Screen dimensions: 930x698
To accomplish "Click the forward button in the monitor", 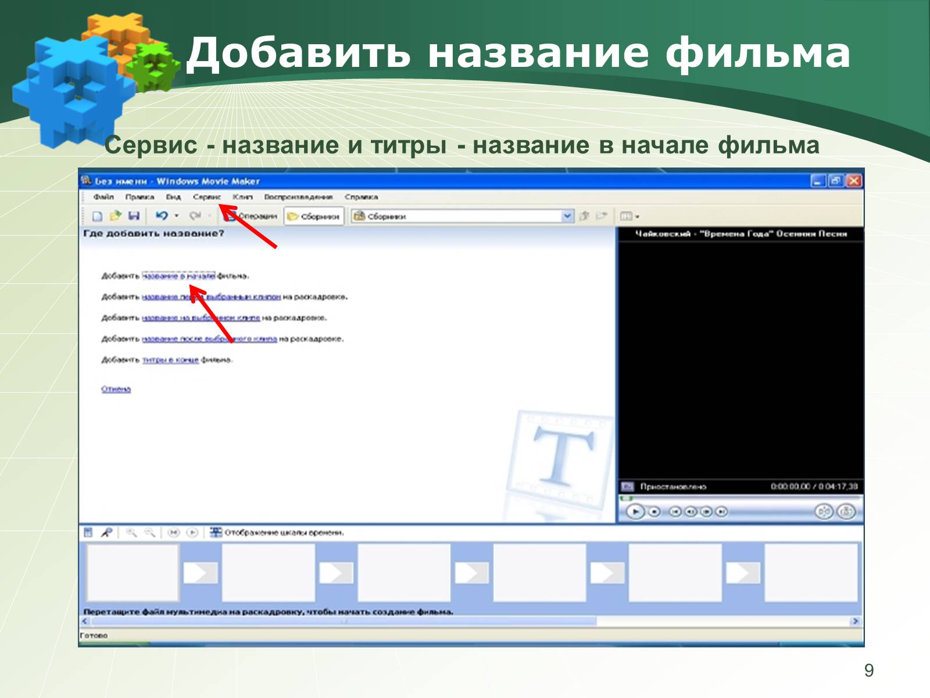I will coord(721,512).
